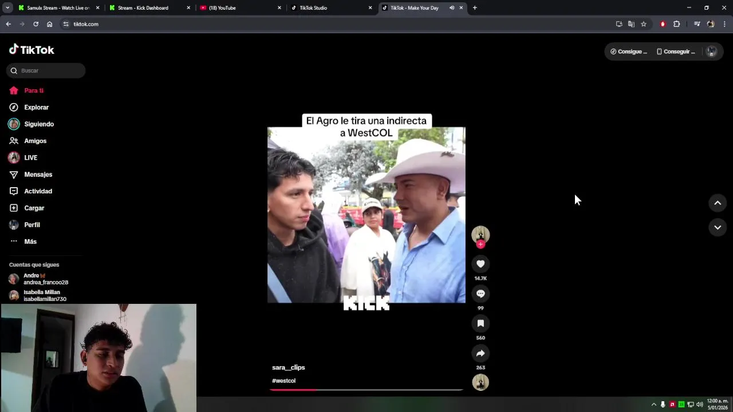
Task: Close the Samulx Stream tab
Action: 97,8
